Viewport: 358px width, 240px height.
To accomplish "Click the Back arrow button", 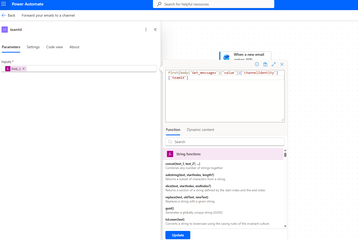I will (9, 15).
